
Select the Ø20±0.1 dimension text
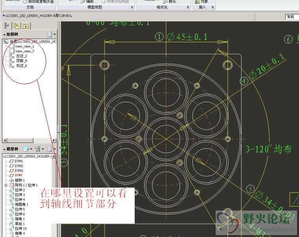click(x=267, y=66)
